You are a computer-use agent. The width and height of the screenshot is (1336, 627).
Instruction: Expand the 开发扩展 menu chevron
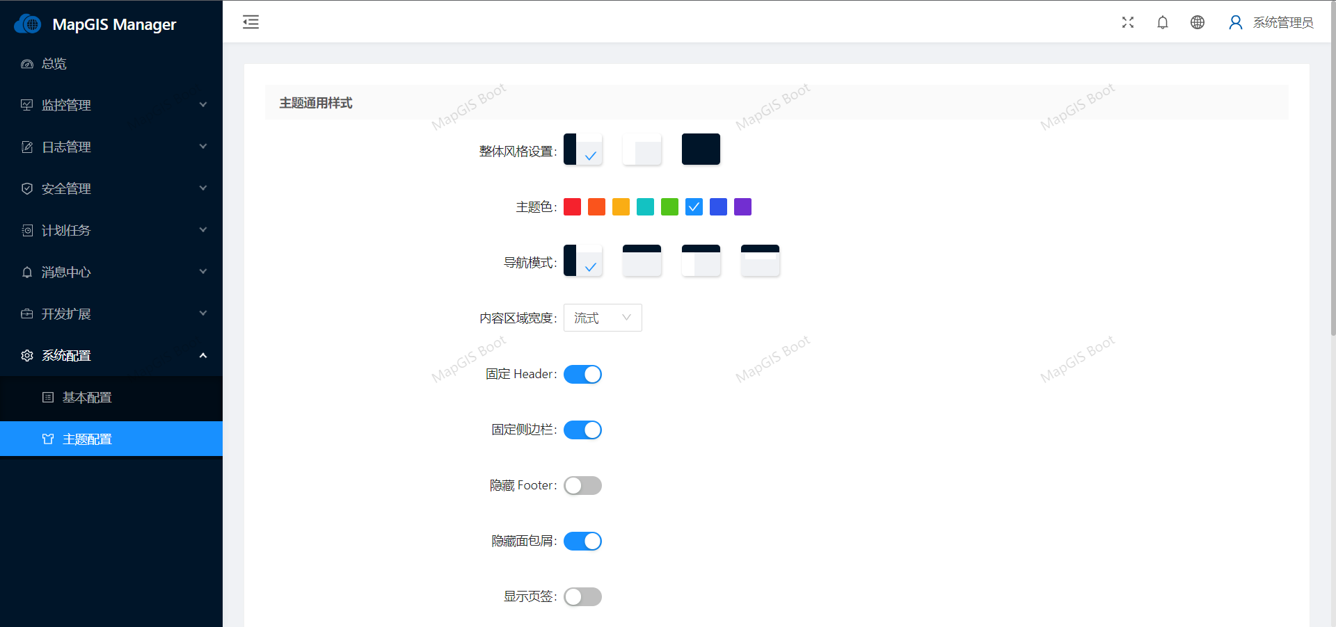[x=203, y=313]
